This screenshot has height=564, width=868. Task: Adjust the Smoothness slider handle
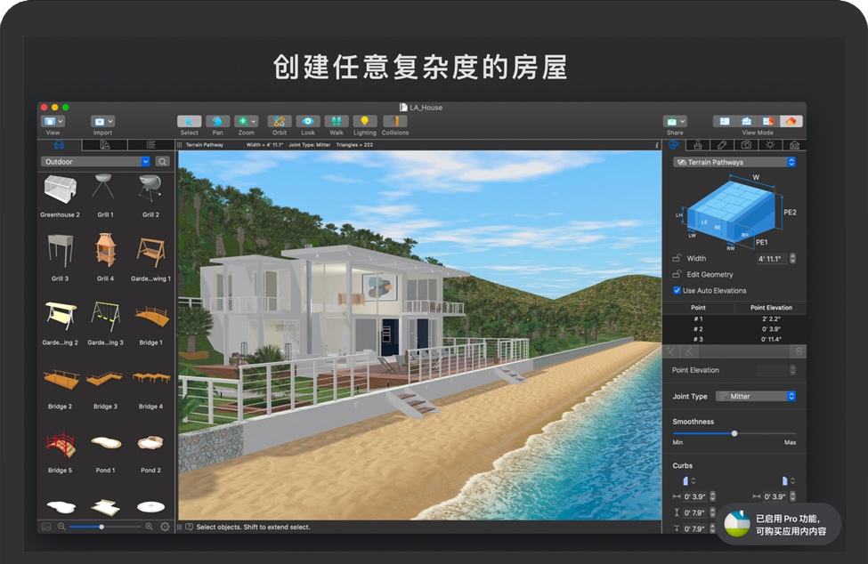pyautogui.click(x=734, y=433)
